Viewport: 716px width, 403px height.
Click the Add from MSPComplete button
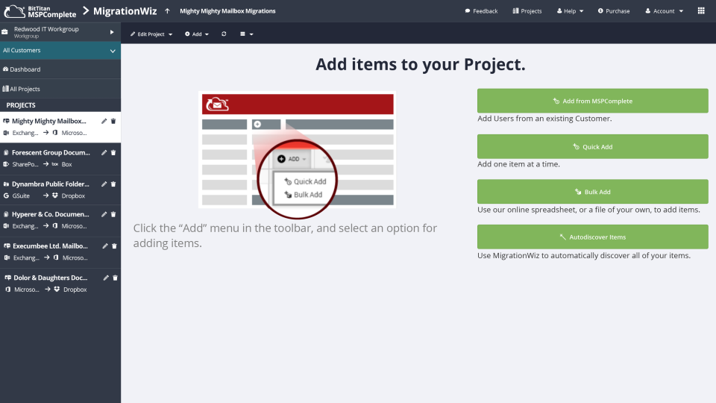592,101
